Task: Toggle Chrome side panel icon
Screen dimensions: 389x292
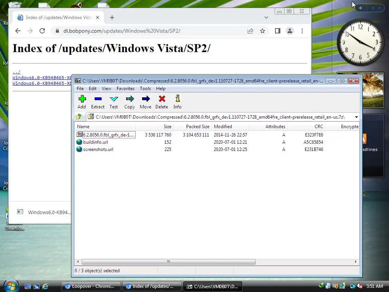Action: (278, 31)
